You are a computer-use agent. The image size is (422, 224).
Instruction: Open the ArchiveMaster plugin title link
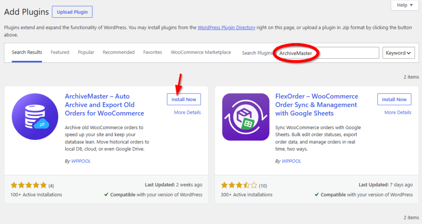tap(104, 105)
